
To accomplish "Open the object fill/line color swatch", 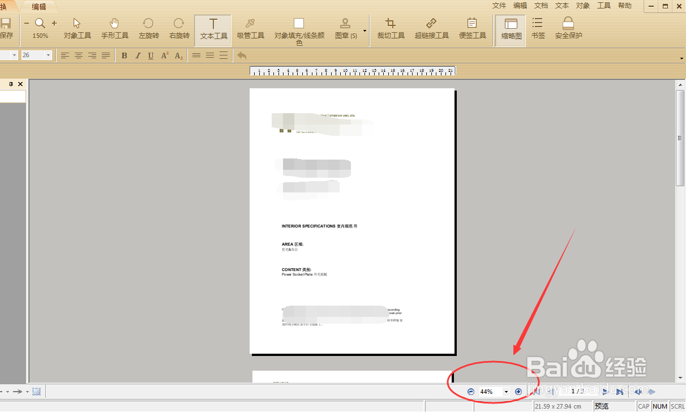I will click(x=299, y=23).
